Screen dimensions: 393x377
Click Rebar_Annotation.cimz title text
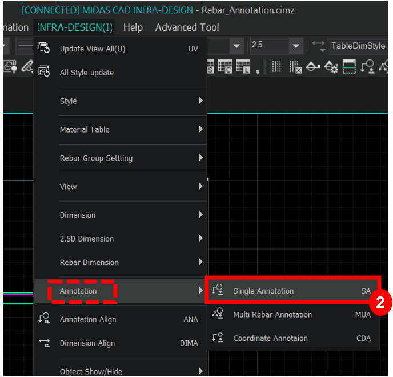(248, 10)
